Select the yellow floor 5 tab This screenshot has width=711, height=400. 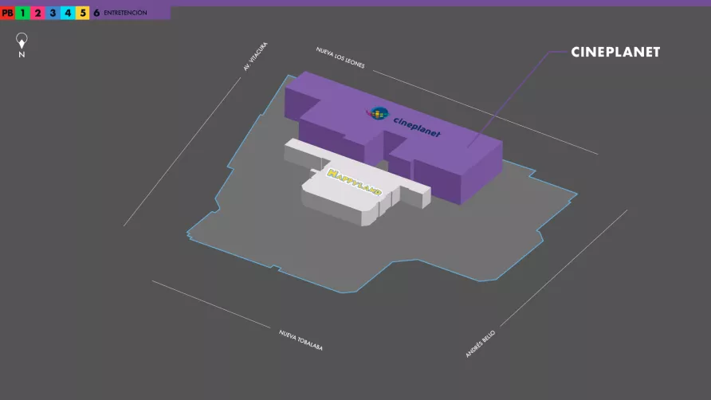83,13
